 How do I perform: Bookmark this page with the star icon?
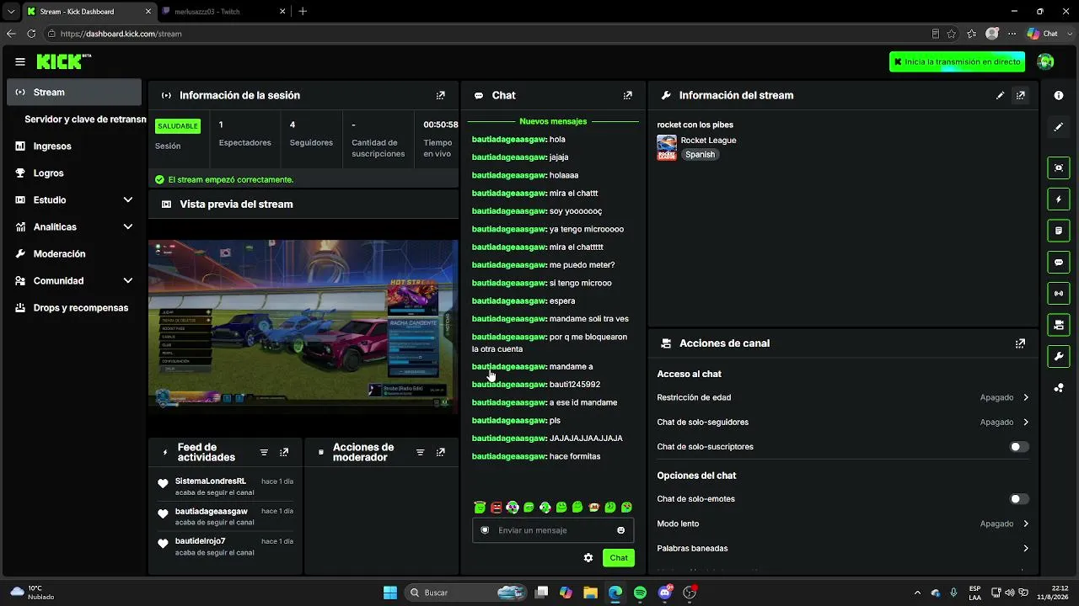952,34
